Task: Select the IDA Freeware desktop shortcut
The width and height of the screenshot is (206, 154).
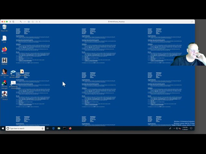Action: point(4,73)
